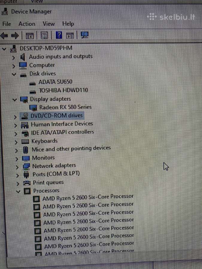Expand IDE ATA/ATAPI controllers category
The image size is (202, 269).
16,134
